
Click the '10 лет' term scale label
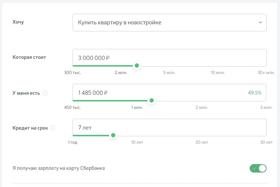click(137, 142)
